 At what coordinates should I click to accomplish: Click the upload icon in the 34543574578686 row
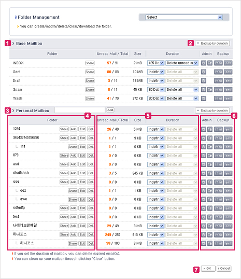coord(210,138)
